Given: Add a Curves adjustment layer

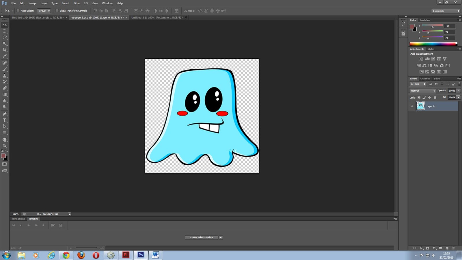Looking at the screenshot, I should click(x=433, y=59).
